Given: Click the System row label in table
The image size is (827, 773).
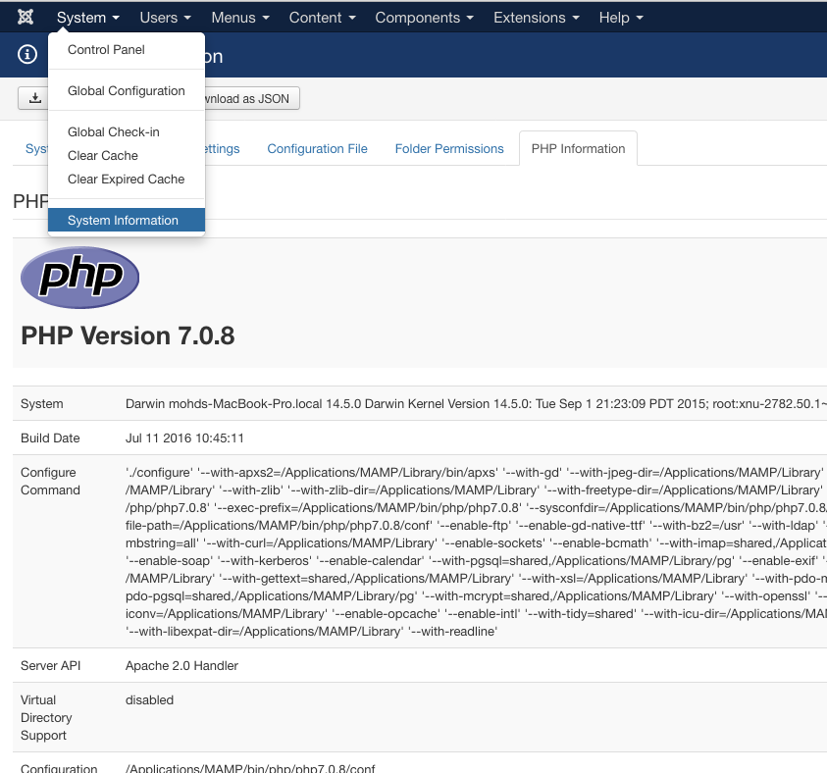Looking at the screenshot, I should (x=41, y=404).
